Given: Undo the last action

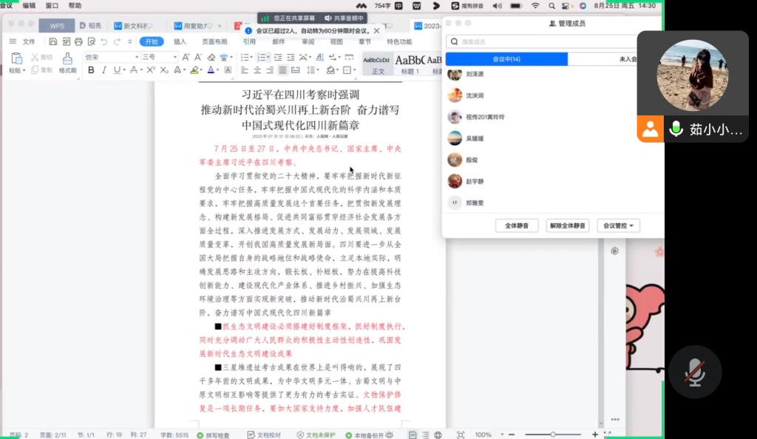Looking at the screenshot, I should [x=103, y=41].
